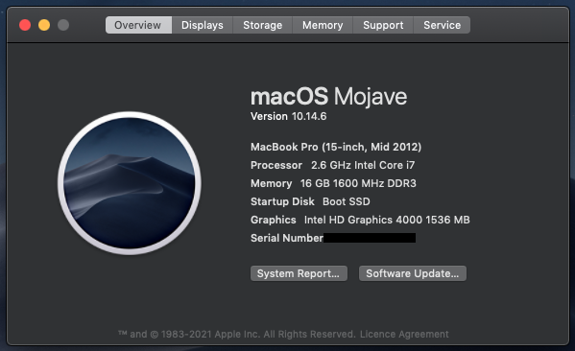Select the Memory tab
The width and height of the screenshot is (575, 351).
323,25
